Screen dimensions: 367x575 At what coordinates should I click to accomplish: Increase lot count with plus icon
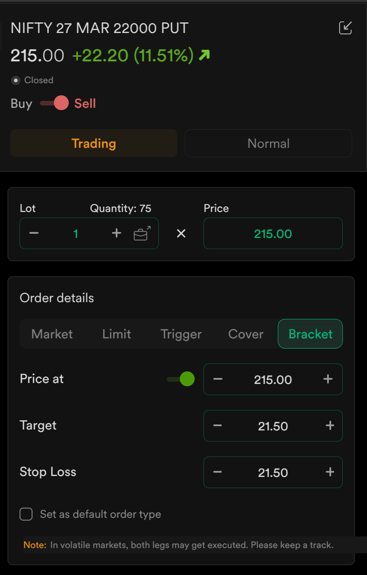tap(117, 233)
